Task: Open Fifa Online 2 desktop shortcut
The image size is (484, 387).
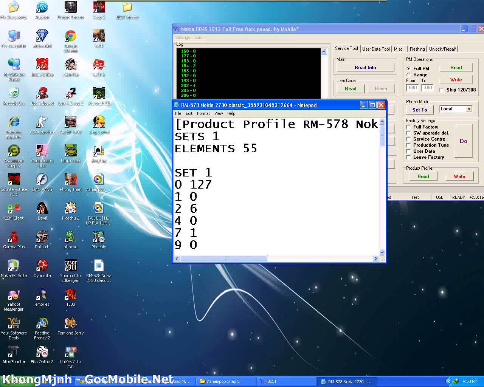Action: (x=42, y=355)
